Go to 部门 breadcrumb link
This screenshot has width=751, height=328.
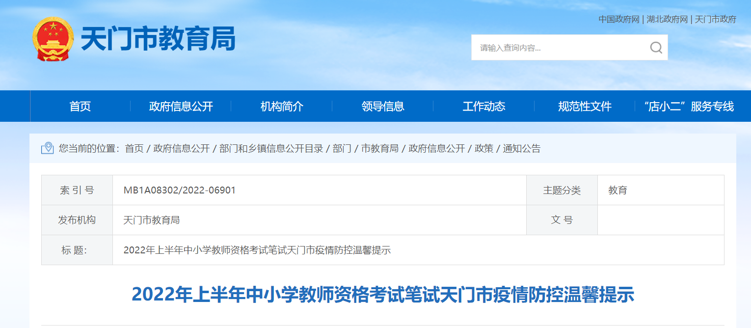tap(342, 148)
